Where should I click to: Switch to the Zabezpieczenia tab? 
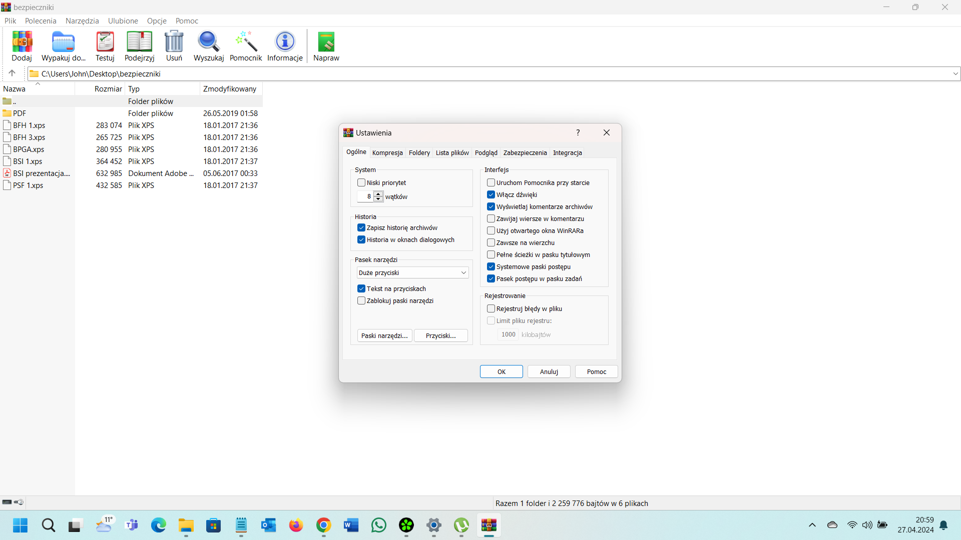[525, 152]
